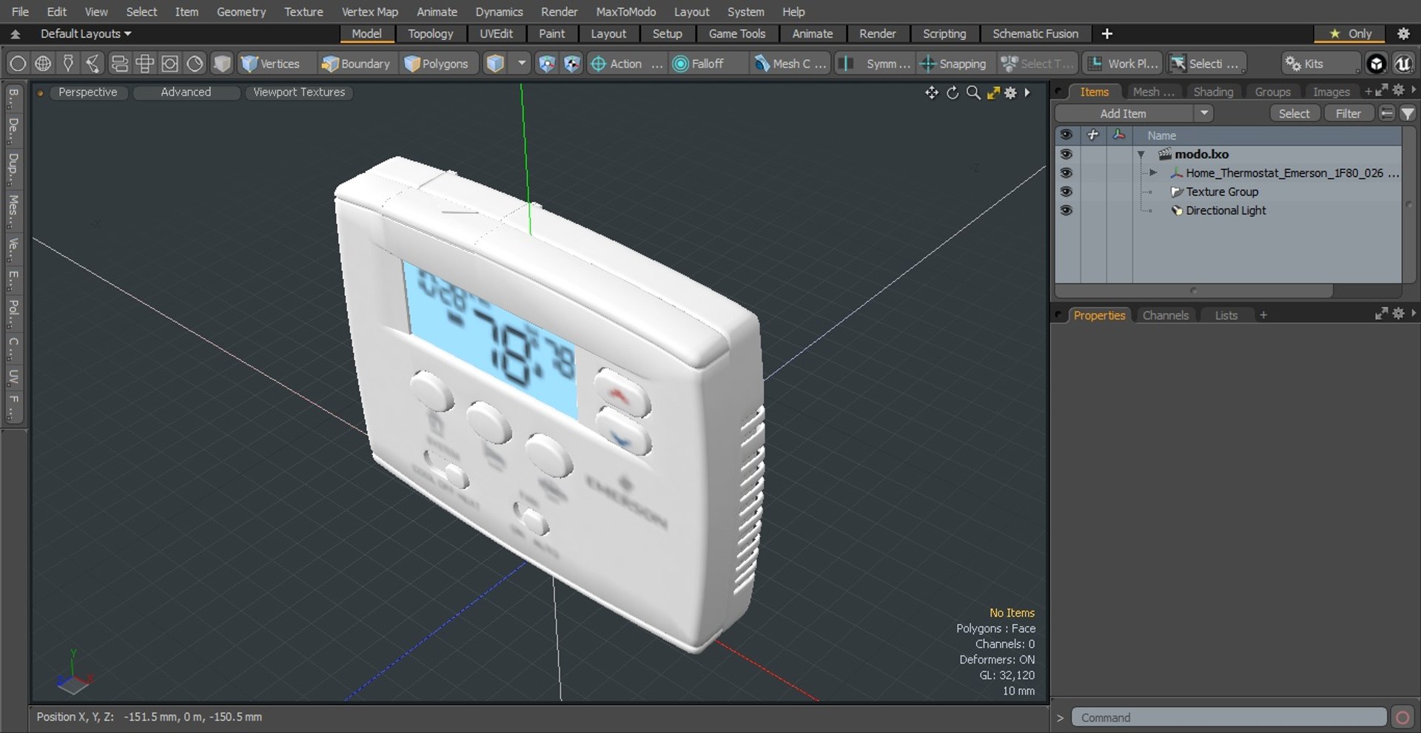Click the UV unwrap cross icon
Image resolution: width=1421 pixels, height=733 pixels.
[144, 64]
